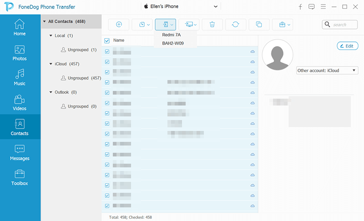The height and width of the screenshot is (221, 364).
Task: Collapse the Local (1) group
Action: (51, 35)
